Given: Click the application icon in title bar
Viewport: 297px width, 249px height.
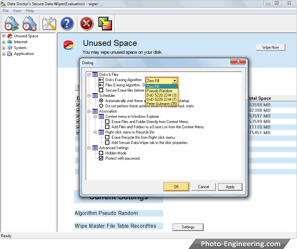Looking at the screenshot, I should click(3, 4).
